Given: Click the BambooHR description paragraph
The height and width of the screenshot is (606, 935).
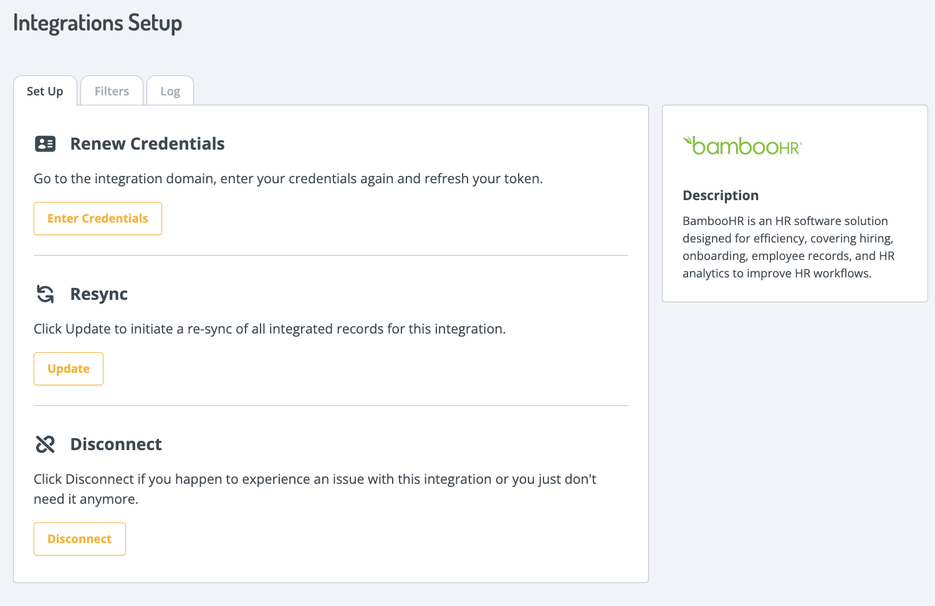Looking at the screenshot, I should coord(789,247).
